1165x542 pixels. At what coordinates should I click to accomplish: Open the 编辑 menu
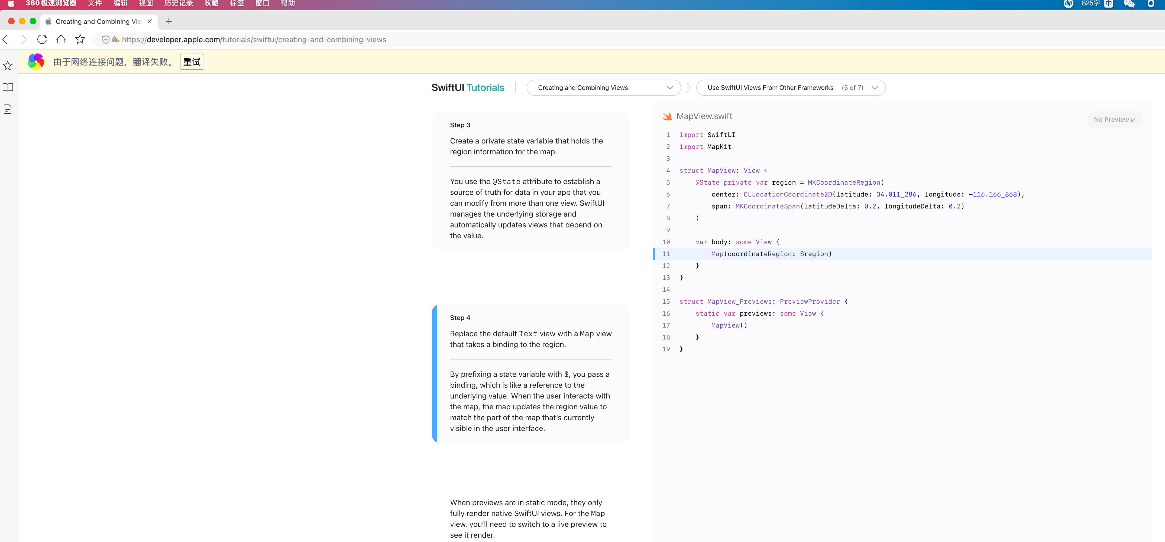click(120, 4)
